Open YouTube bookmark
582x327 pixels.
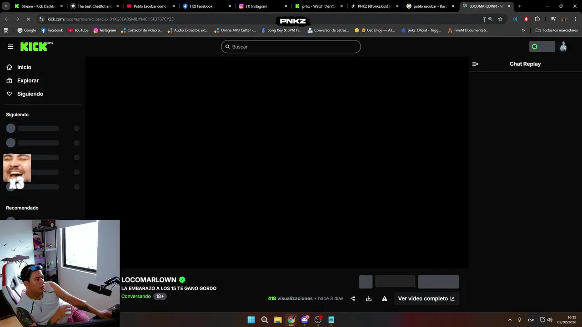point(78,30)
